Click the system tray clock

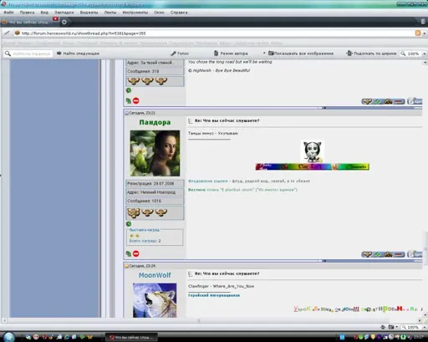[x=419, y=338]
